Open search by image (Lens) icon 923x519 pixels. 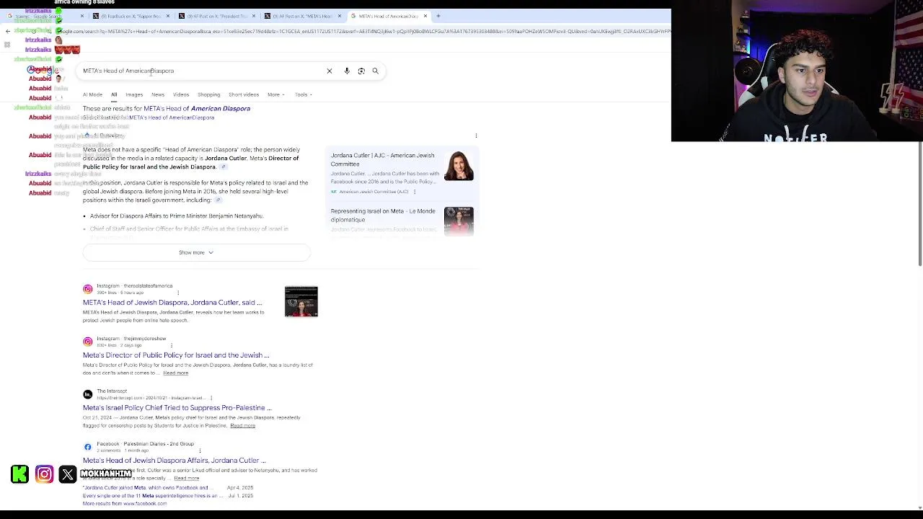tap(361, 71)
